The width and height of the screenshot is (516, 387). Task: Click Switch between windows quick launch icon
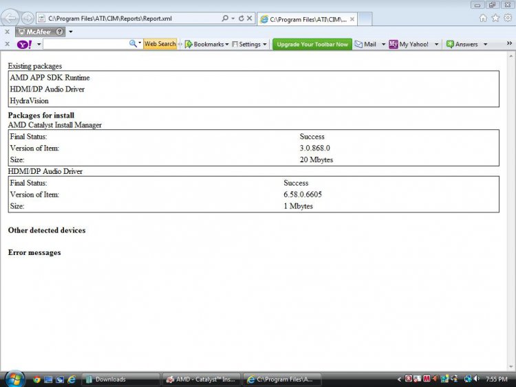(x=60, y=379)
